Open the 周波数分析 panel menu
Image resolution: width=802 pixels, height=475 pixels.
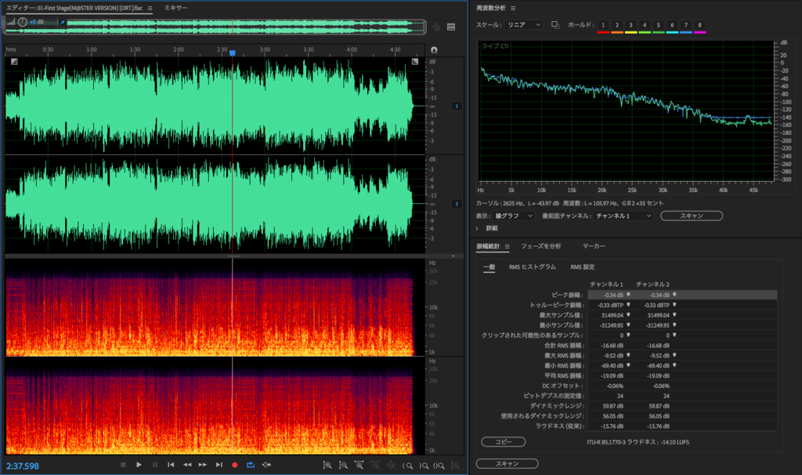point(513,8)
